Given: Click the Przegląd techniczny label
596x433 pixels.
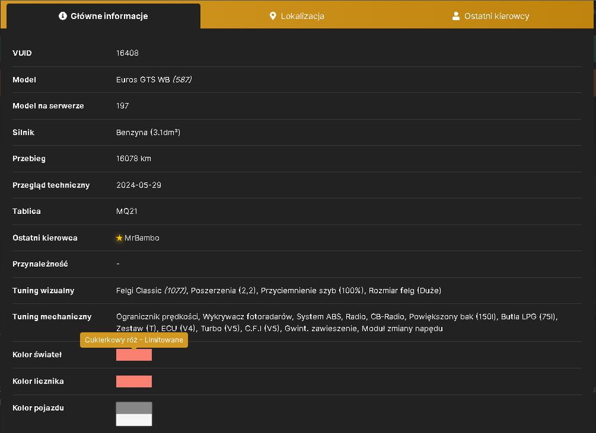Looking at the screenshot, I should (x=51, y=185).
